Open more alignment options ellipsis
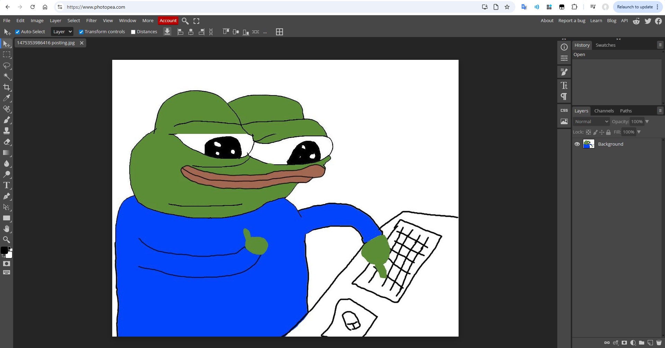The image size is (665, 348). tap(265, 32)
